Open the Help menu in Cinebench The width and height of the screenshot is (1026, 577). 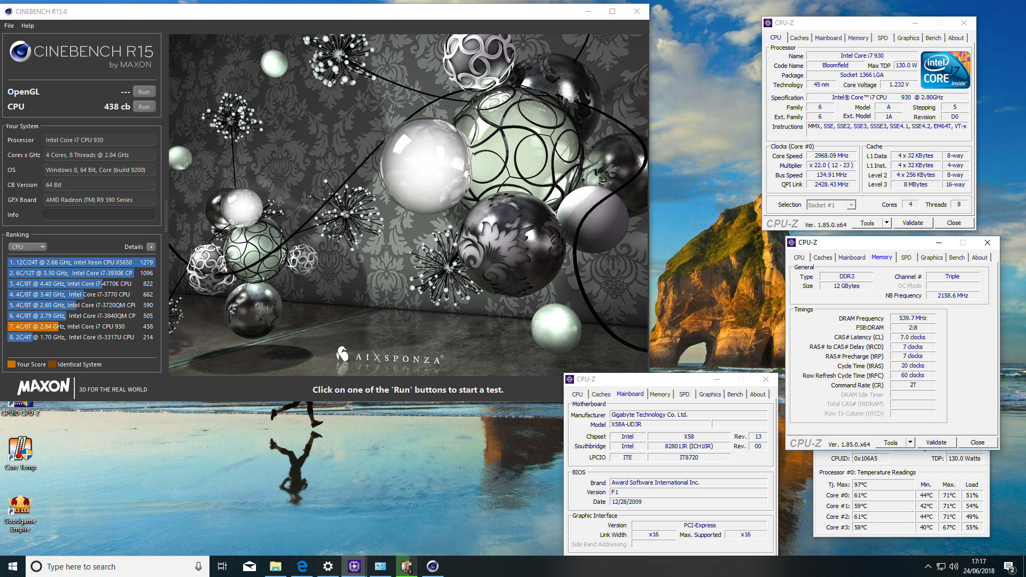(x=28, y=26)
